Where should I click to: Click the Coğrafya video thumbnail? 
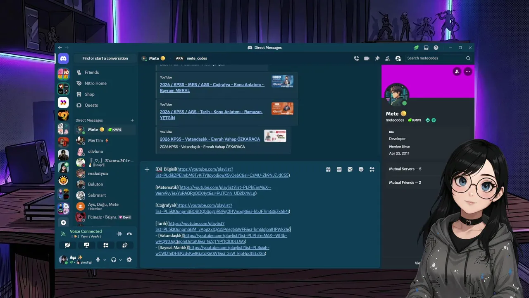[x=282, y=81]
